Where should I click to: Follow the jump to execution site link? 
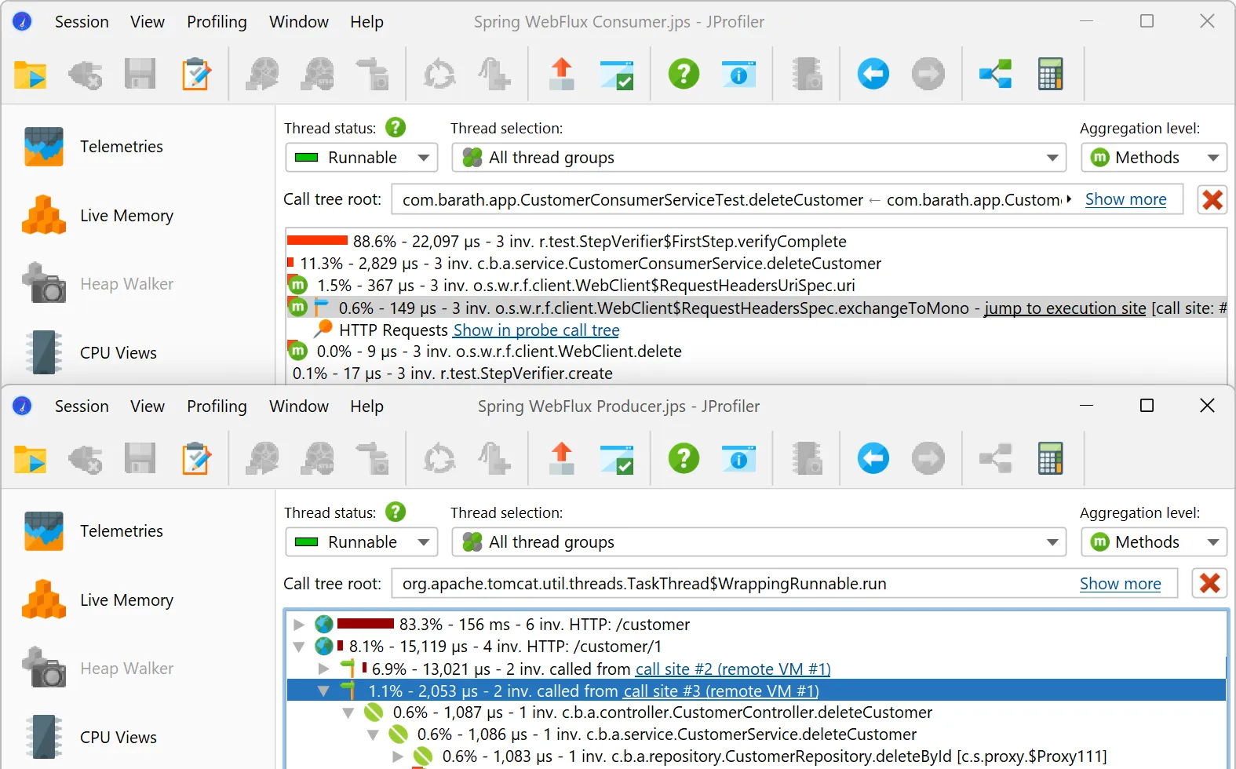1065,308
